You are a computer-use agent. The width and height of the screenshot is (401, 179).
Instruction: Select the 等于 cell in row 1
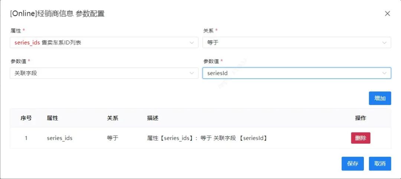coord(113,139)
